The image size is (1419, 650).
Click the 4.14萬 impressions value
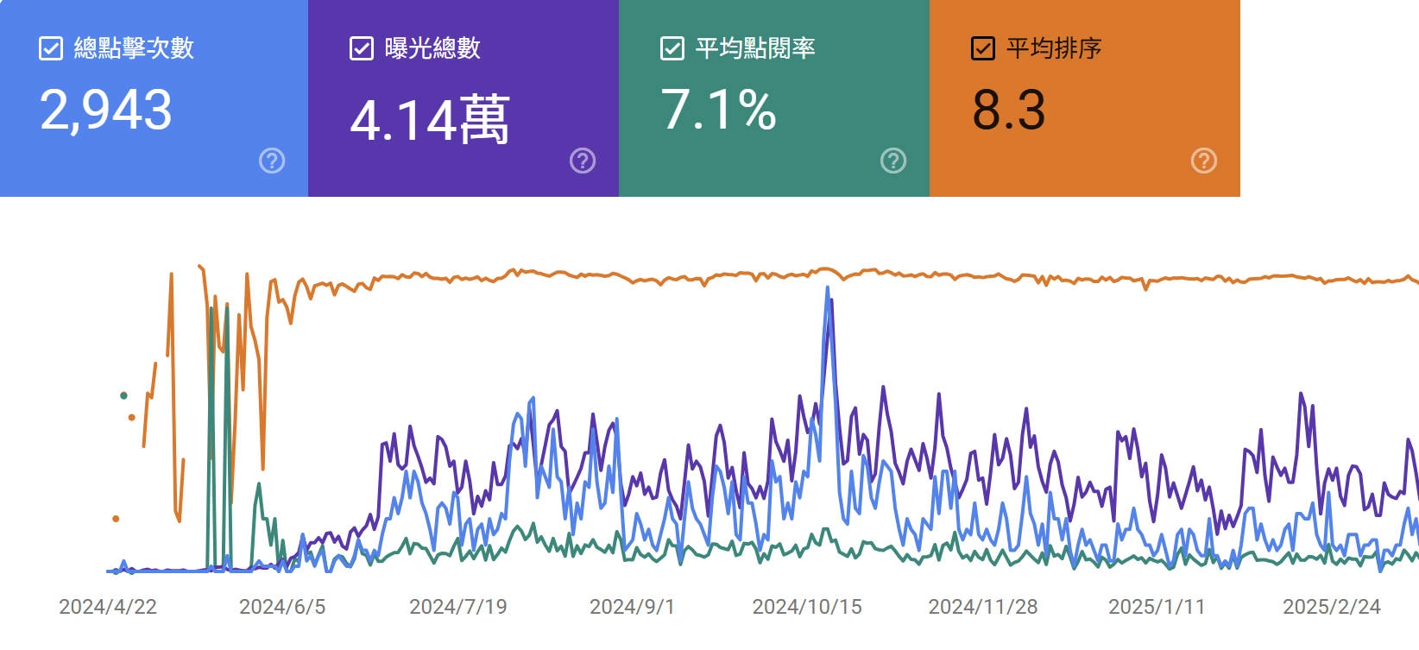tap(430, 119)
